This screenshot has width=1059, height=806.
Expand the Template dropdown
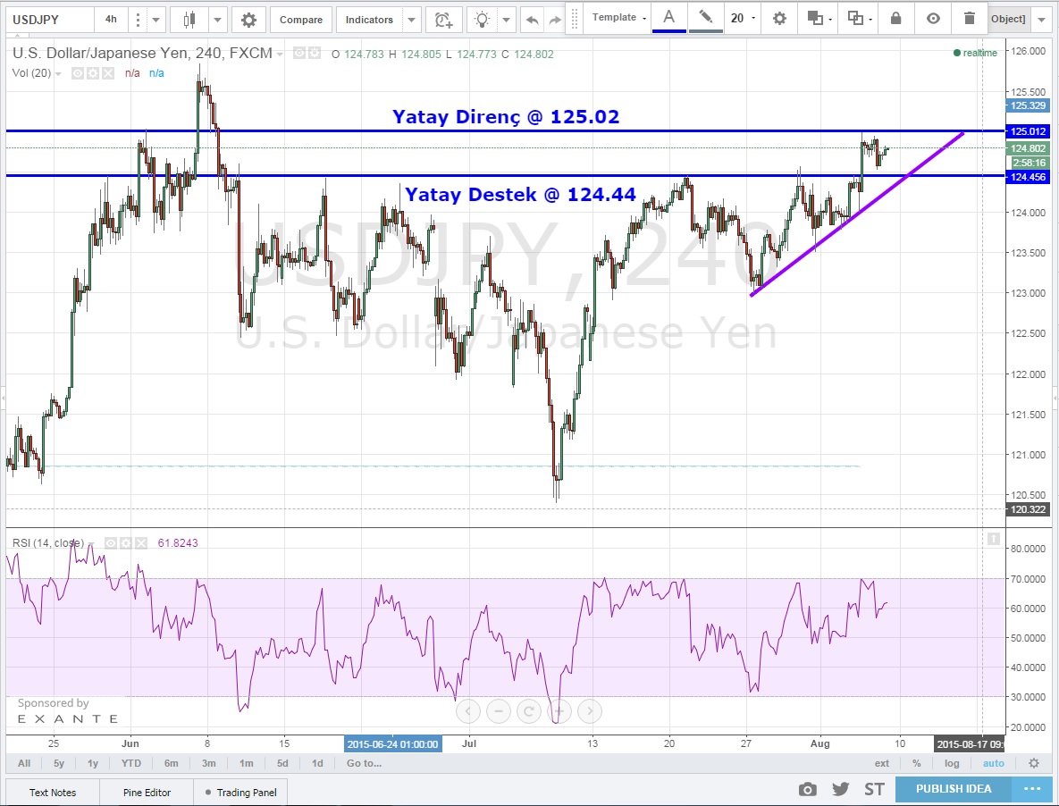tap(618, 18)
